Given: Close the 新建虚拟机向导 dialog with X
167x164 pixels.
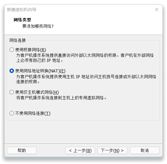Looking at the screenshot, I should [x=156, y=9].
